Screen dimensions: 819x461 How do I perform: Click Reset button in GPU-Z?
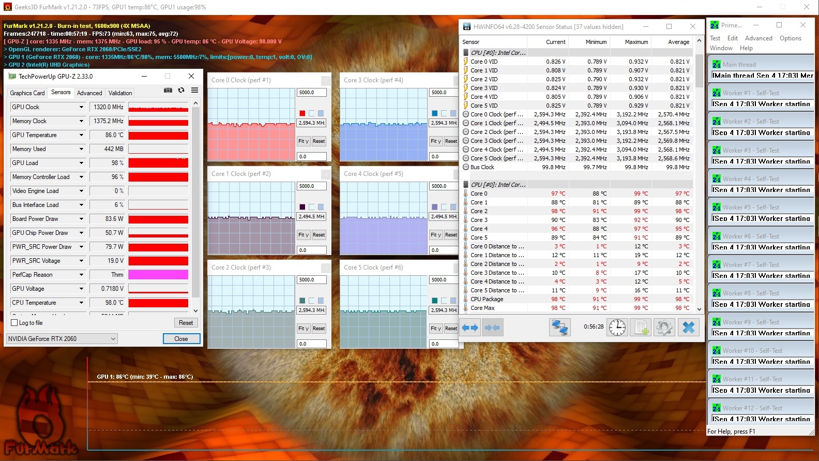click(186, 323)
